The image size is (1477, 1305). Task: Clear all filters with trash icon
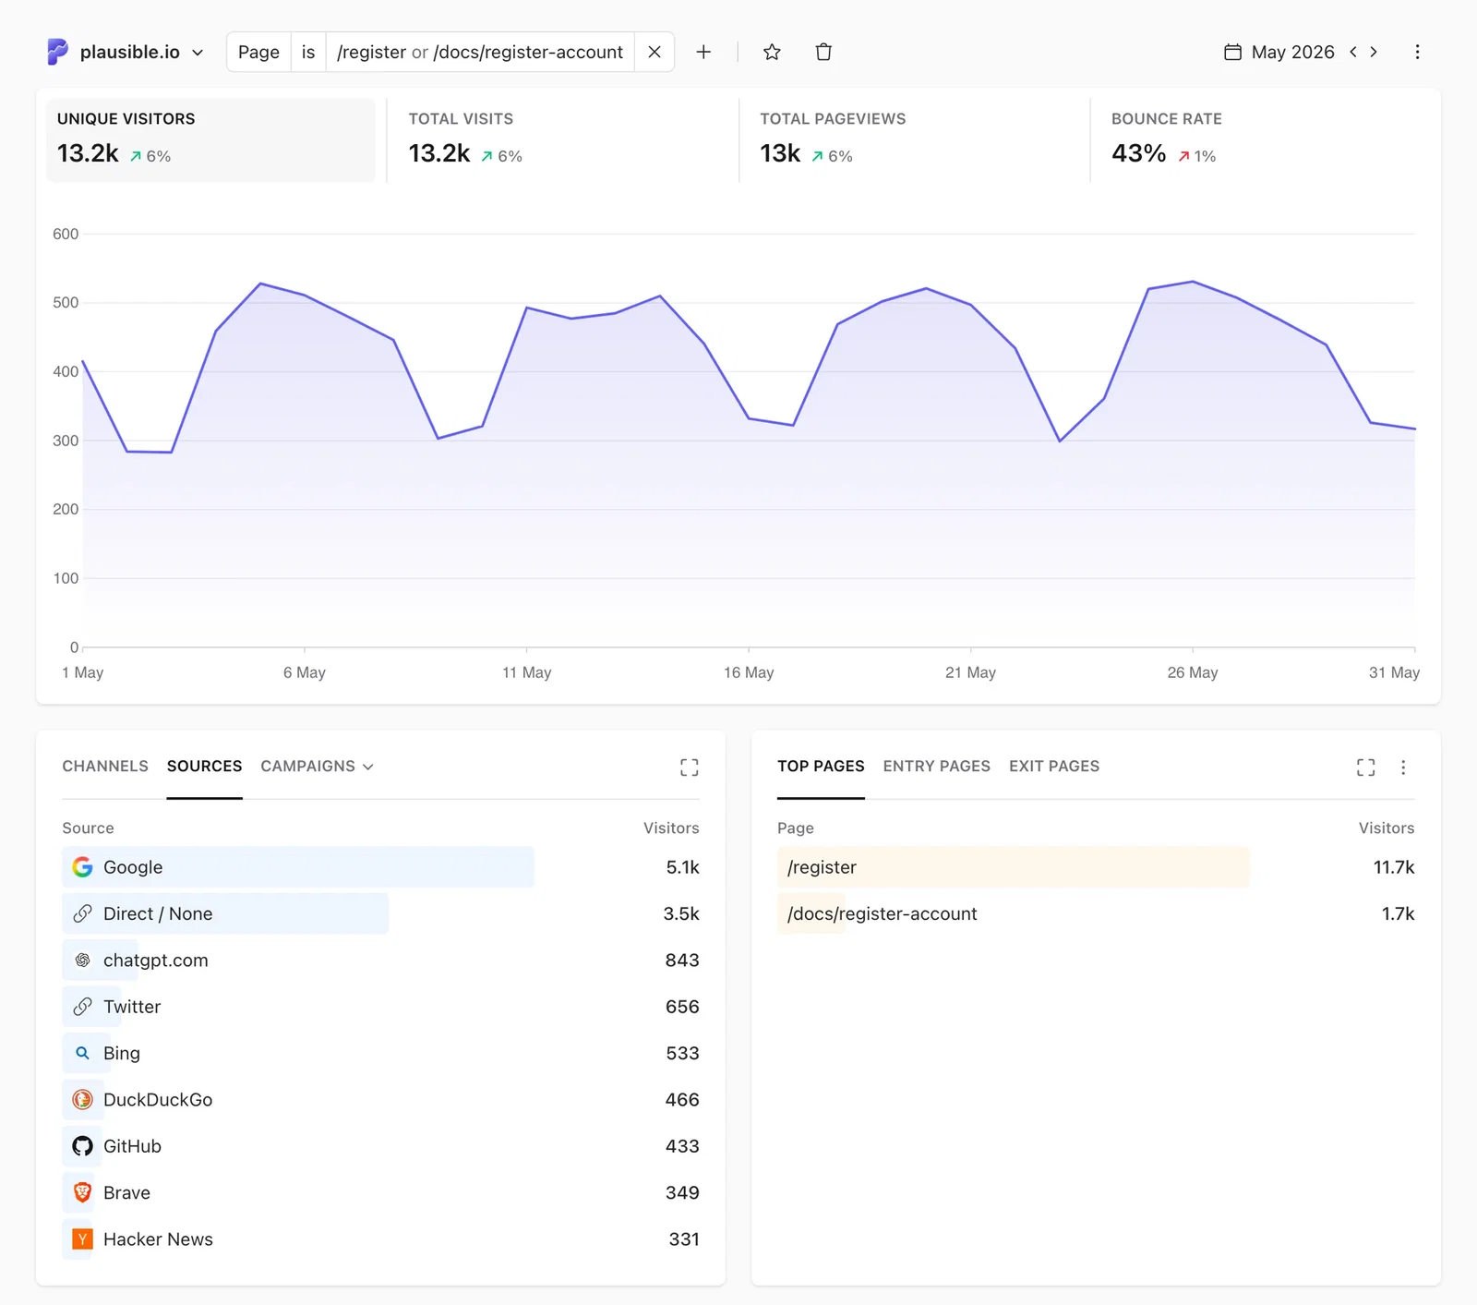coord(823,52)
